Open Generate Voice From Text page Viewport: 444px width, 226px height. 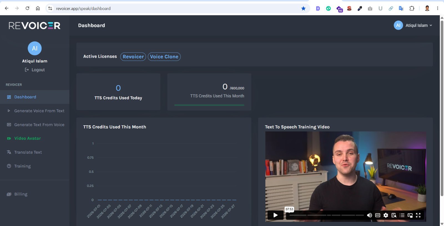tap(35, 111)
